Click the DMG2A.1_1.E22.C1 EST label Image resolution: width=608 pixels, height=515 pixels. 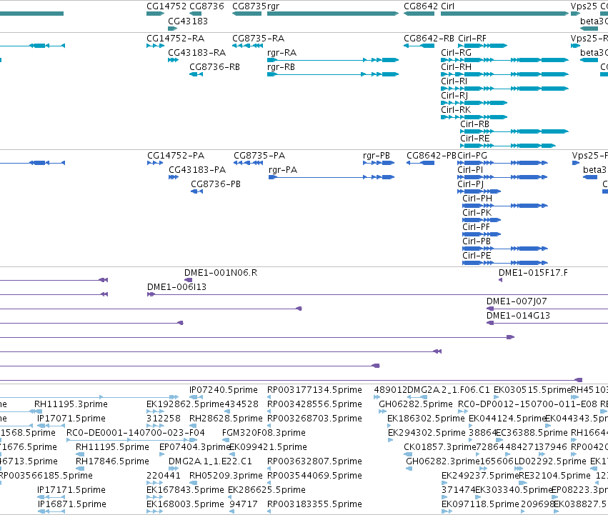(210, 461)
